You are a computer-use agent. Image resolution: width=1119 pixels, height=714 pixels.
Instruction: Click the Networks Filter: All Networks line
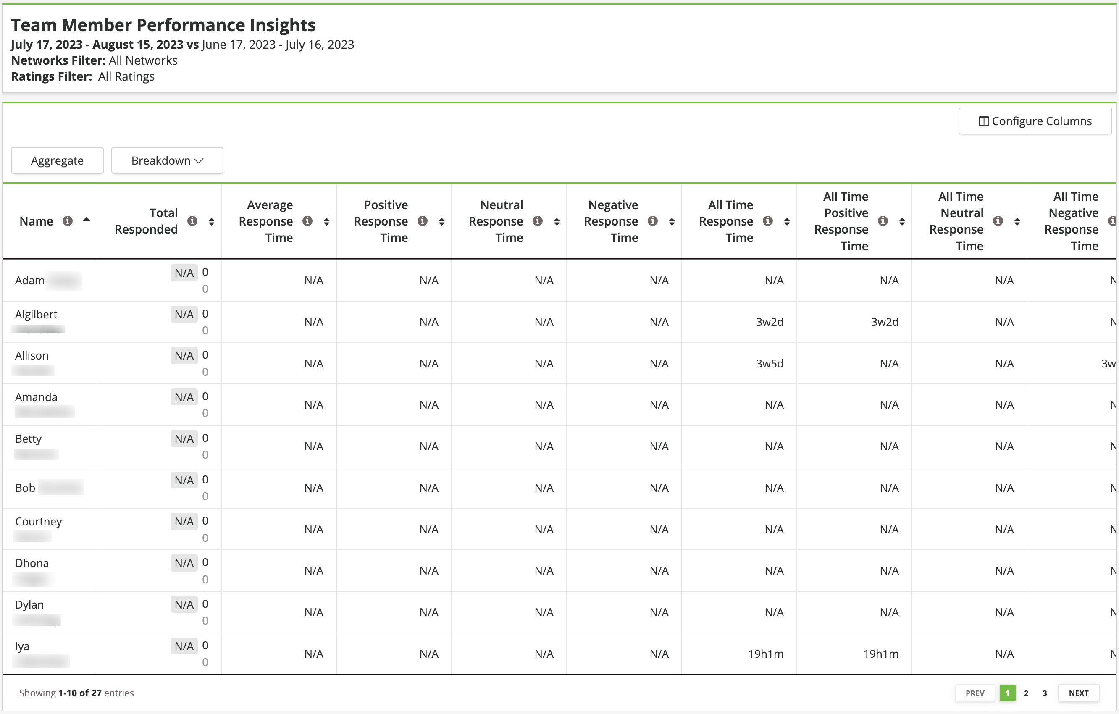tap(95, 60)
